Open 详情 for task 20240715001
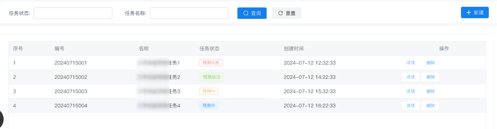This screenshot has height=129, width=497. pyautogui.click(x=410, y=63)
